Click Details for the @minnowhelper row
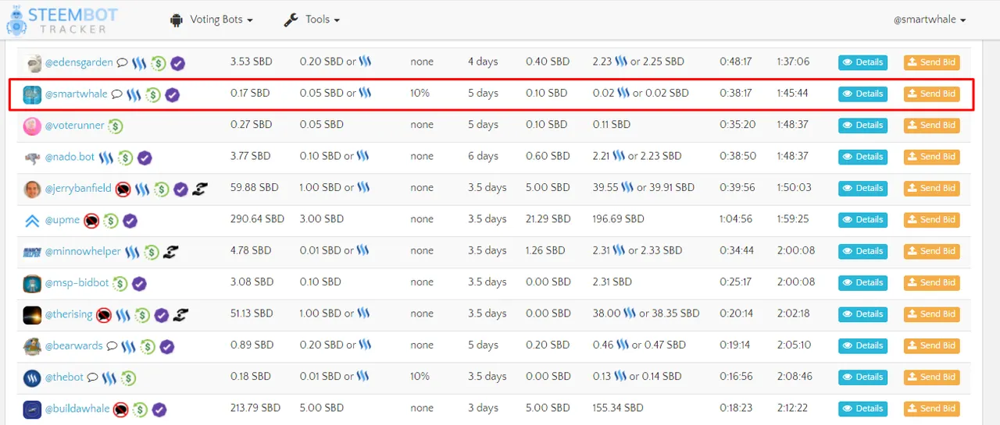1000x425 pixels. pos(862,251)
